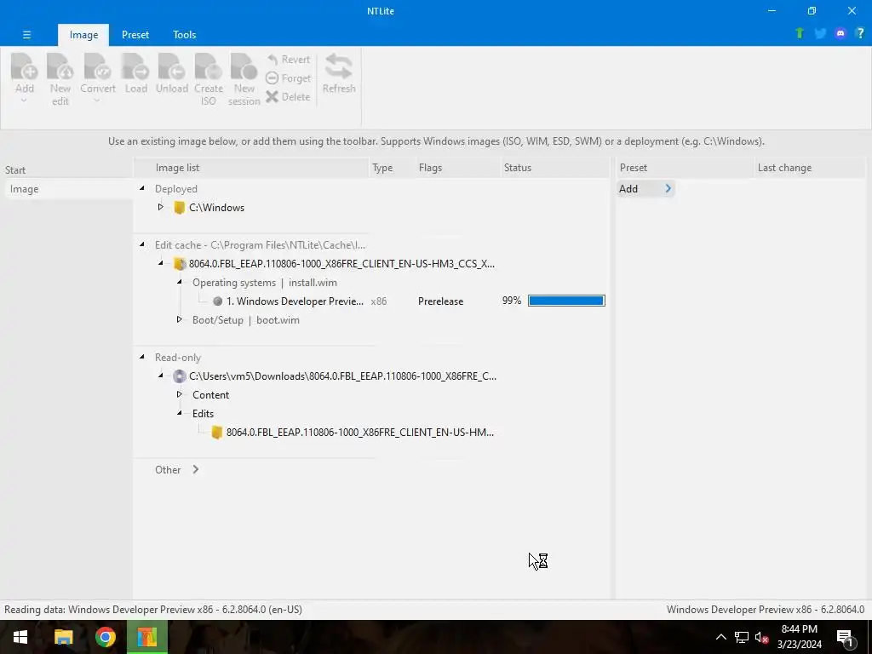Collapse the 8064.0 edit cache folder node

point(161,263)
